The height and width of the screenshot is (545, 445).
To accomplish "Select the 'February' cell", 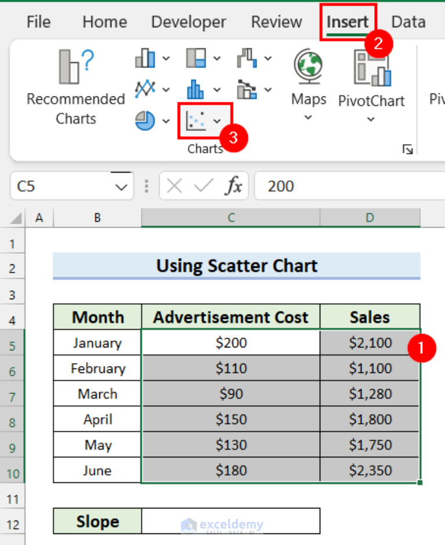I will [x=97, y=368].
